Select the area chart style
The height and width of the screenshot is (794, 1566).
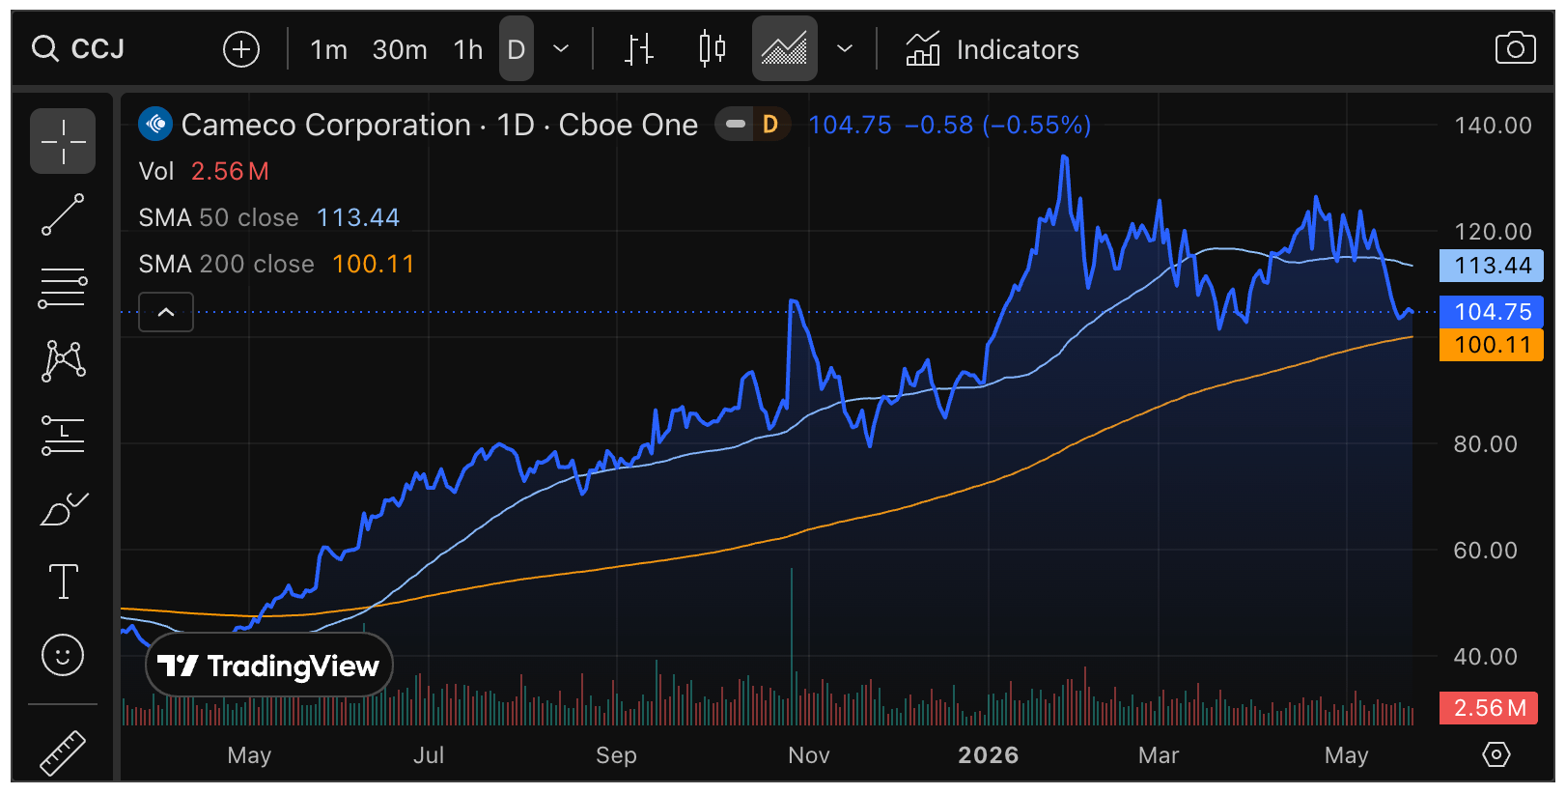(x=784, y=48)
